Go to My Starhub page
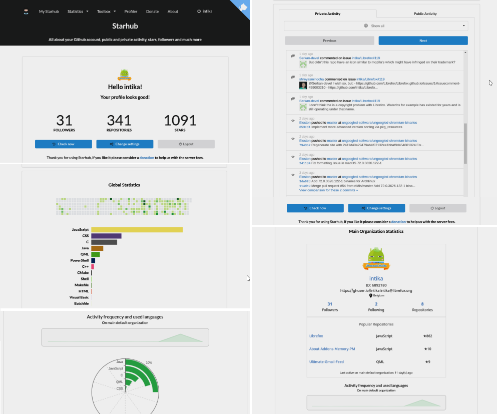 49,12
